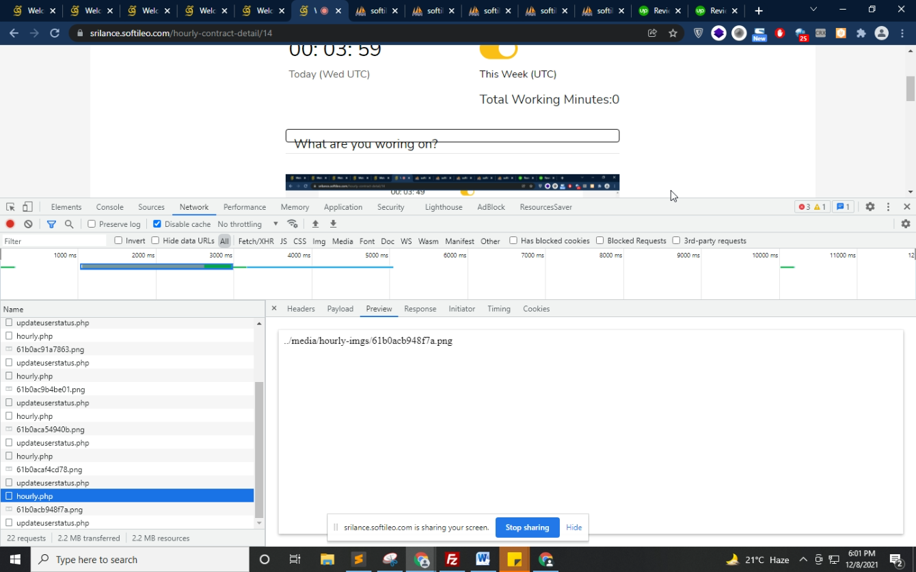Open the DevTools three-dot menu
Viewport: 916px width, 572px height.
coord(888,207)
